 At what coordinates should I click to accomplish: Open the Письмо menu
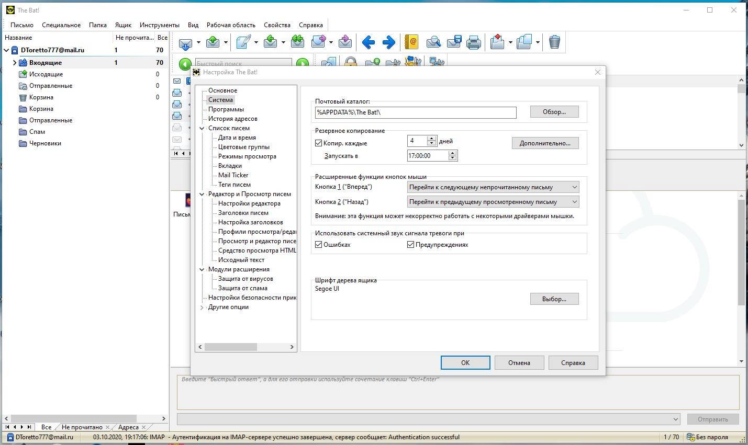tap(22, 25)
